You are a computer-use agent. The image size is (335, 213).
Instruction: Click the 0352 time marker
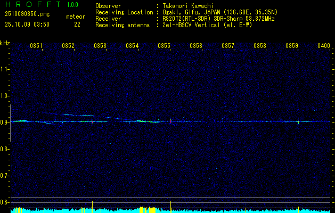click(x=68, y=46)
